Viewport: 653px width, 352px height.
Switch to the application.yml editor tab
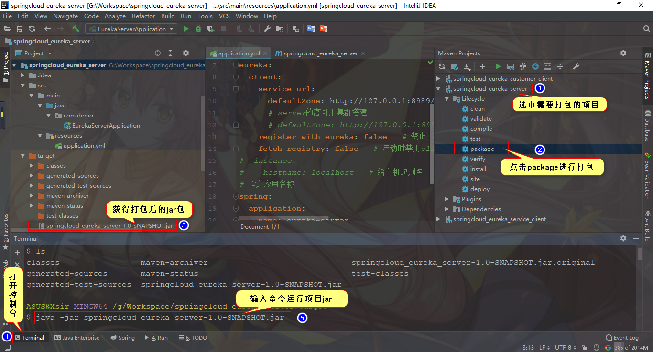click(x=238, y=53)
